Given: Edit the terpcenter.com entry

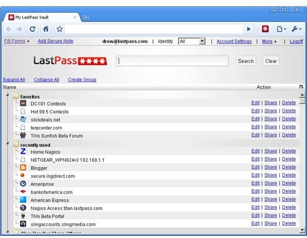Looking at the screenshot, I should [255, 127].
